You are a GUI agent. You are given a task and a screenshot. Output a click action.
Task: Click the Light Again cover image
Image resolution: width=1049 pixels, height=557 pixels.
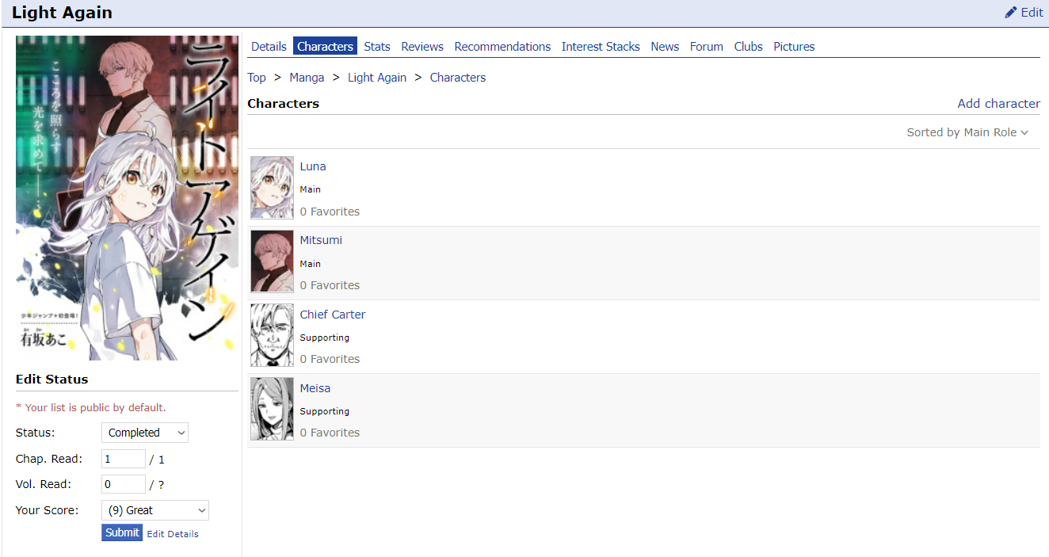pyautogui.click(x=127, y=198)
